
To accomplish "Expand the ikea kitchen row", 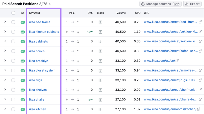I will pyautogui.click(x=5, y=109).
